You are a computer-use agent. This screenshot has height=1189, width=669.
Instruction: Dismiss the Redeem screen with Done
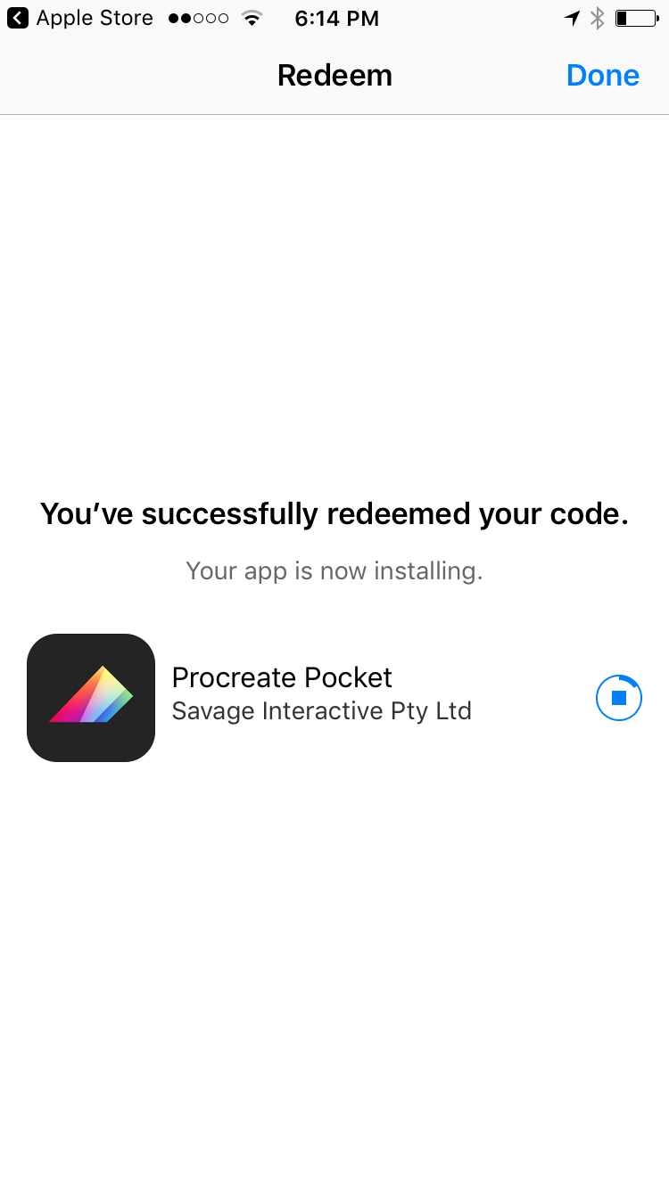pyautogui.click(x=603, y=75)
